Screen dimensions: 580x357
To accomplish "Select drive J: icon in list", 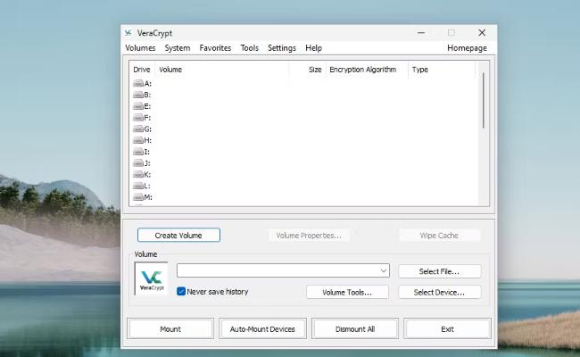I will (x=138, y=163).
